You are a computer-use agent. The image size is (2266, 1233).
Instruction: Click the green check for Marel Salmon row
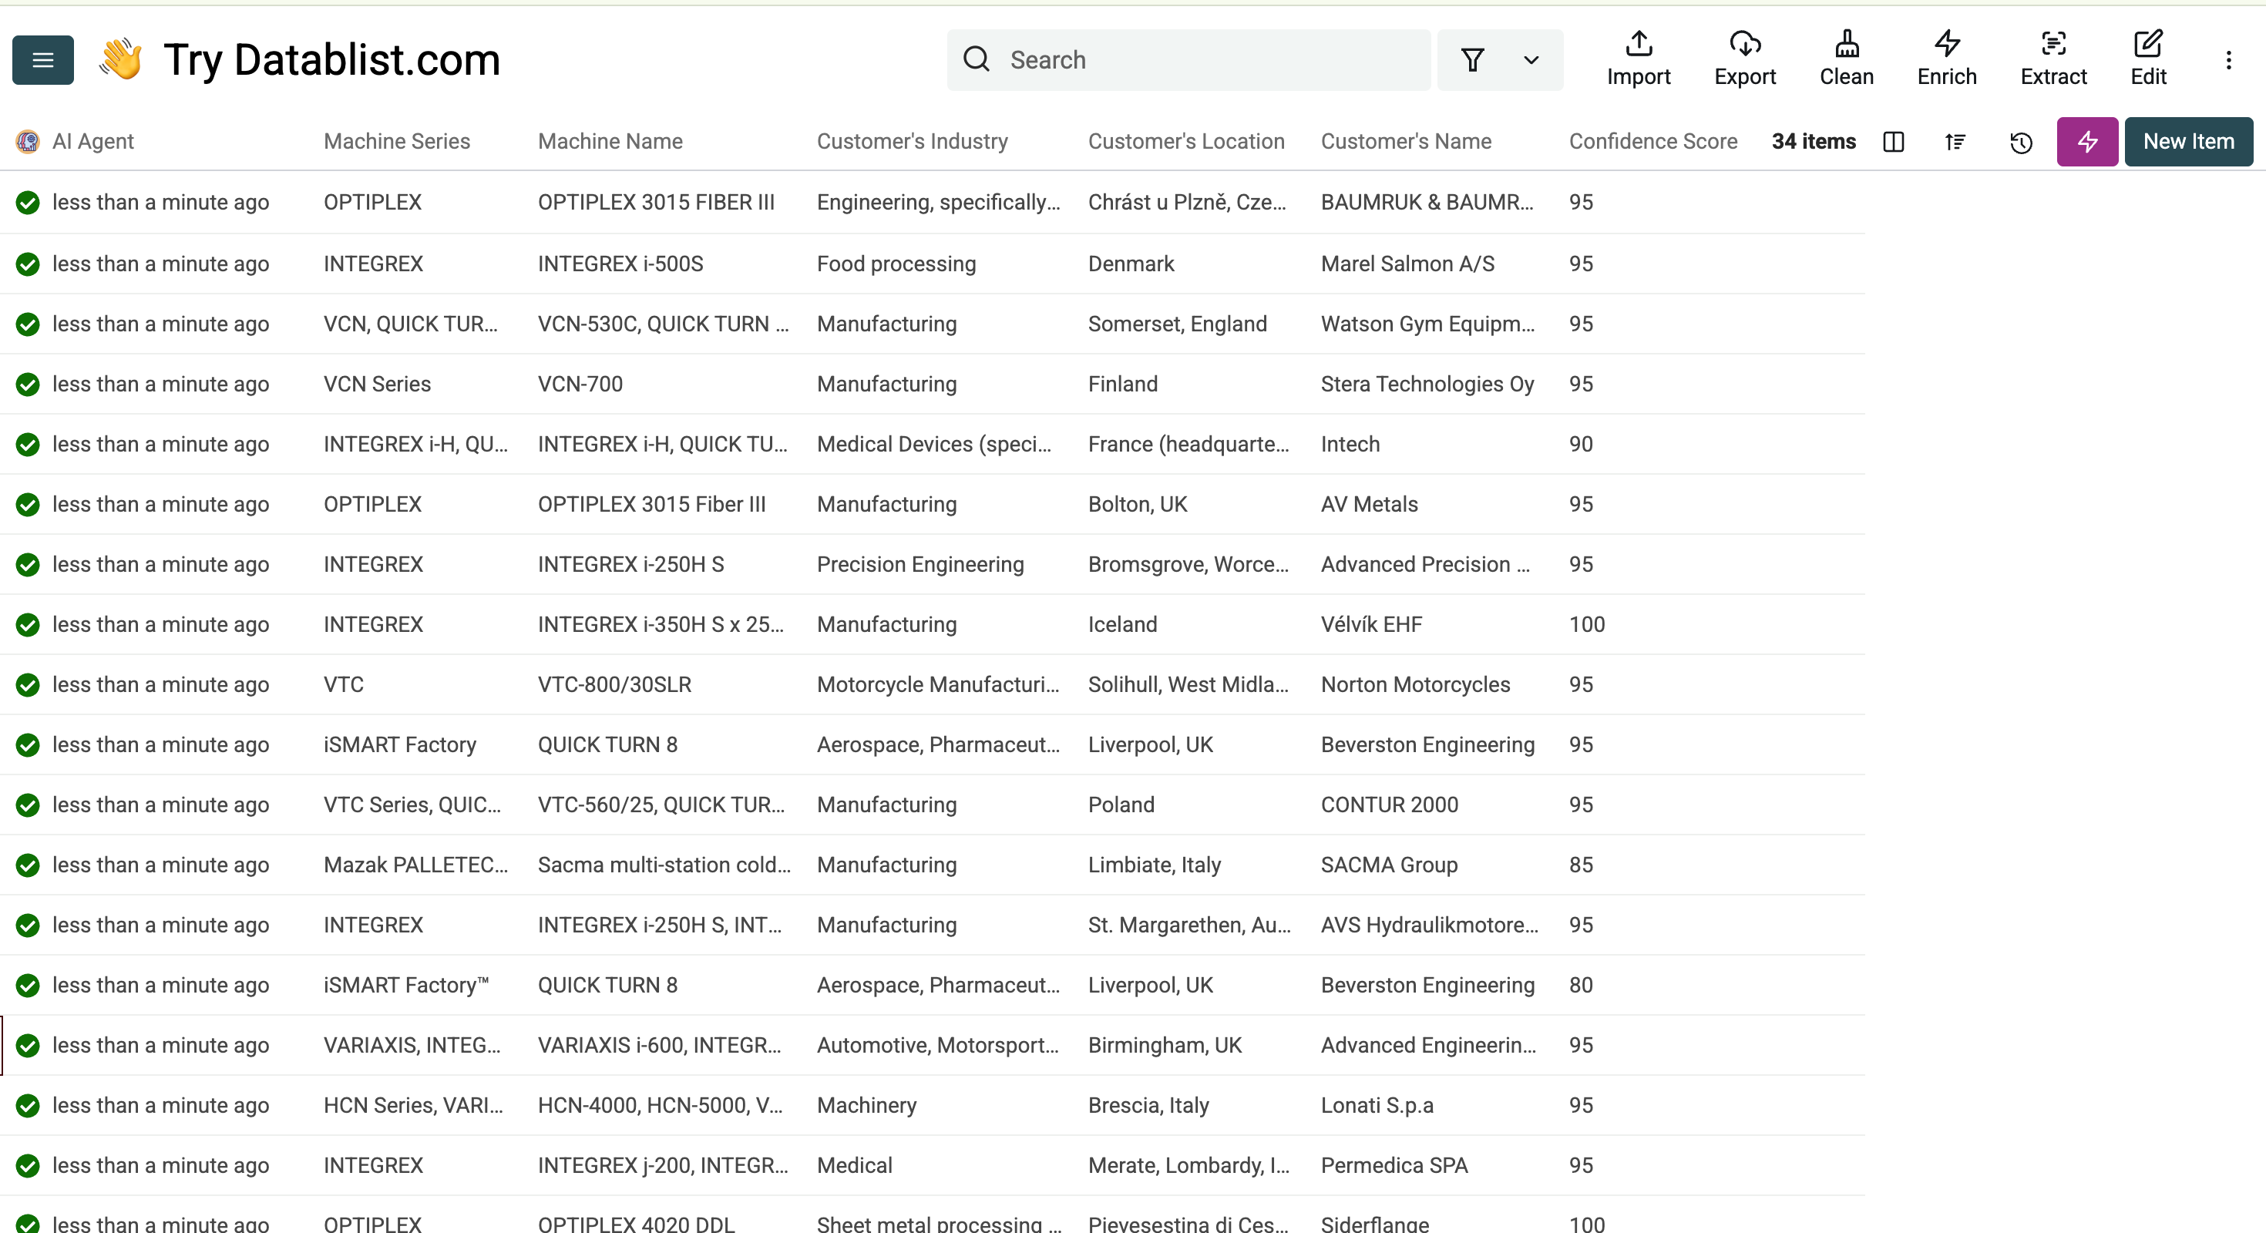pos(27,264)
